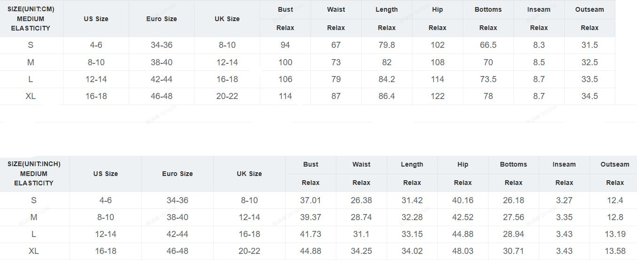637x260 pixels.
Task: Select the Bust column header in CM table
Action: tap(285, 9)
